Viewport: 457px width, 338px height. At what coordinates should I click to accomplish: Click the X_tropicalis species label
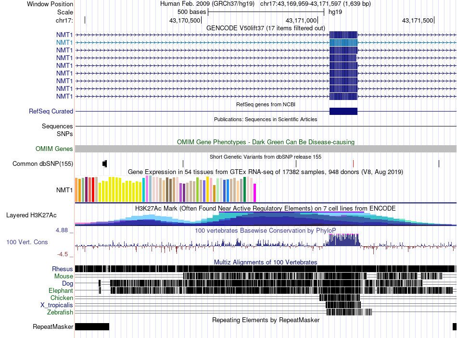(57, 305)
